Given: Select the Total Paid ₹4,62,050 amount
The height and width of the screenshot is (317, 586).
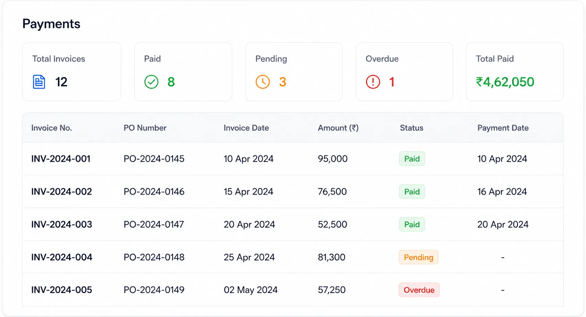Looking at the screenshot, I should pos(505,82).
